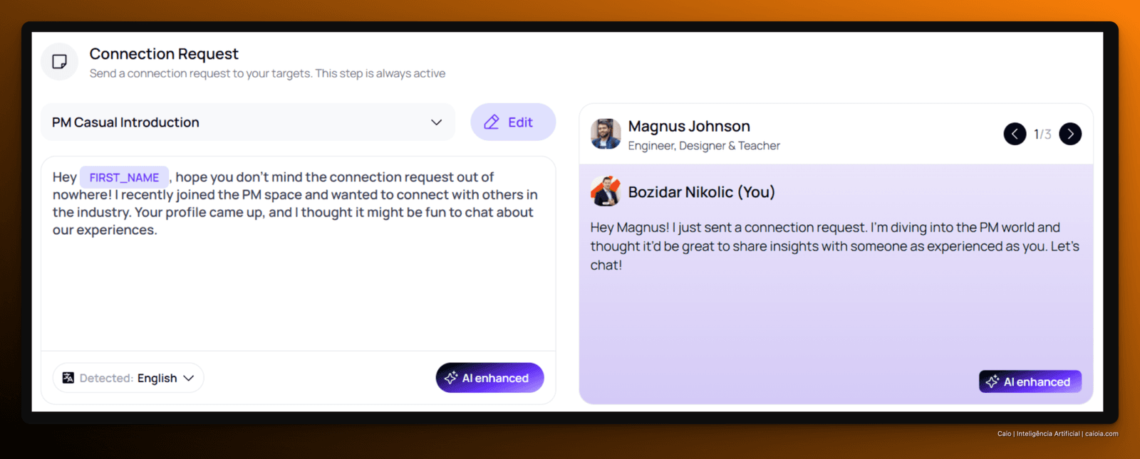Toggle the AI enhanced button under template

(x=489, y=378)
